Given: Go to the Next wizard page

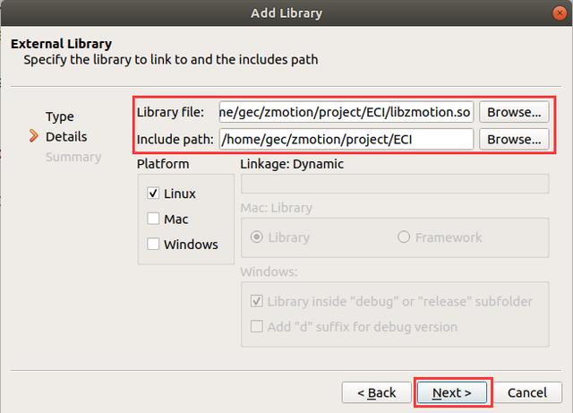Looking at the screenshot, I should pos(452,392).
